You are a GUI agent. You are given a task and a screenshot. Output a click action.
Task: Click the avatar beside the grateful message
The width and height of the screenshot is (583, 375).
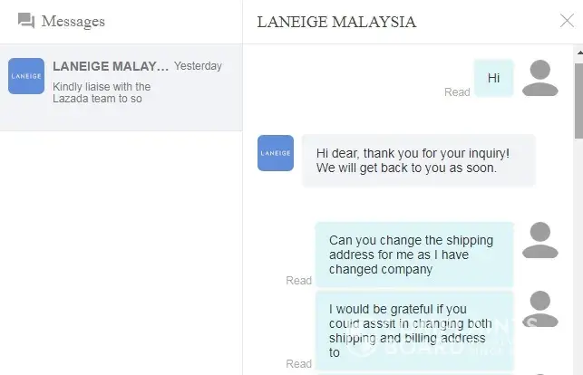click(x=539, y=309)
